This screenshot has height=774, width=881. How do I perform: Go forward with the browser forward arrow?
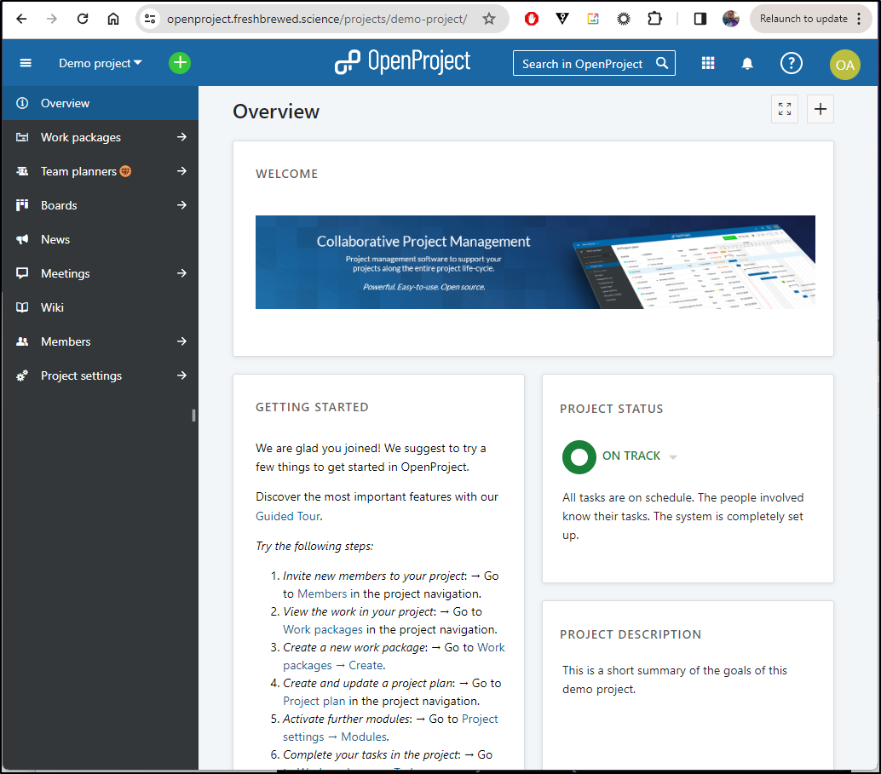click(x=52, y=19)
